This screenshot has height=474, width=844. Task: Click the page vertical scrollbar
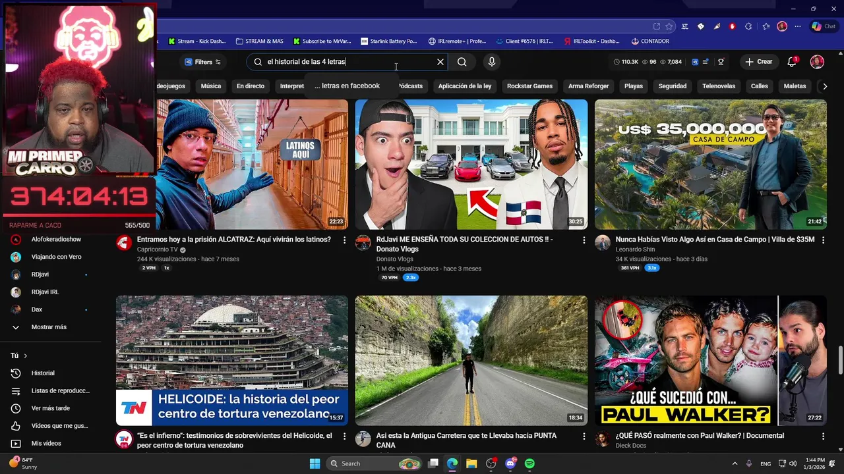click(x=840, y=359)
